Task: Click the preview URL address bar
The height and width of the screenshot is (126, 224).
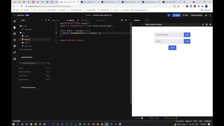Action: (x=172, y=24)
